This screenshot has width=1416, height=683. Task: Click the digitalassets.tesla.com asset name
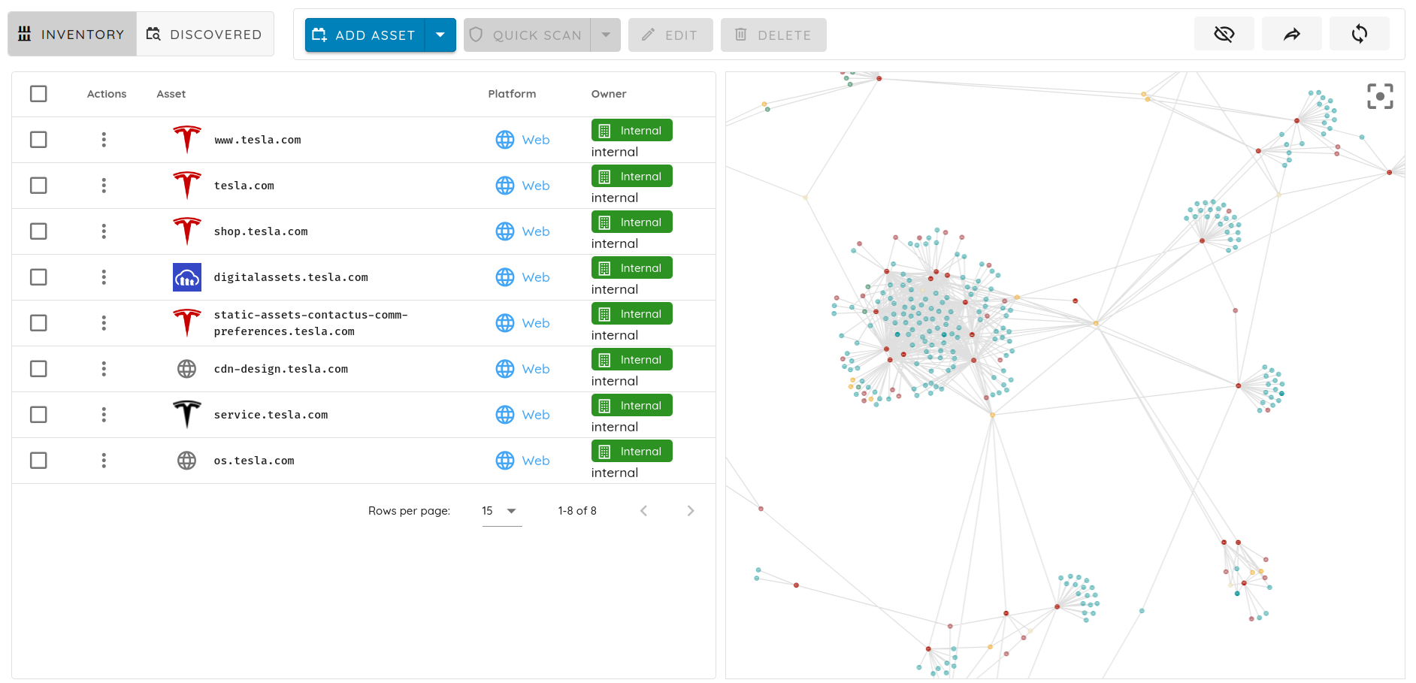point(291,277)
